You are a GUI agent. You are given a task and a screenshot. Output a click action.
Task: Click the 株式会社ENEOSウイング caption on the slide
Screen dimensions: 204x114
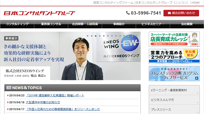pos(25,71)
